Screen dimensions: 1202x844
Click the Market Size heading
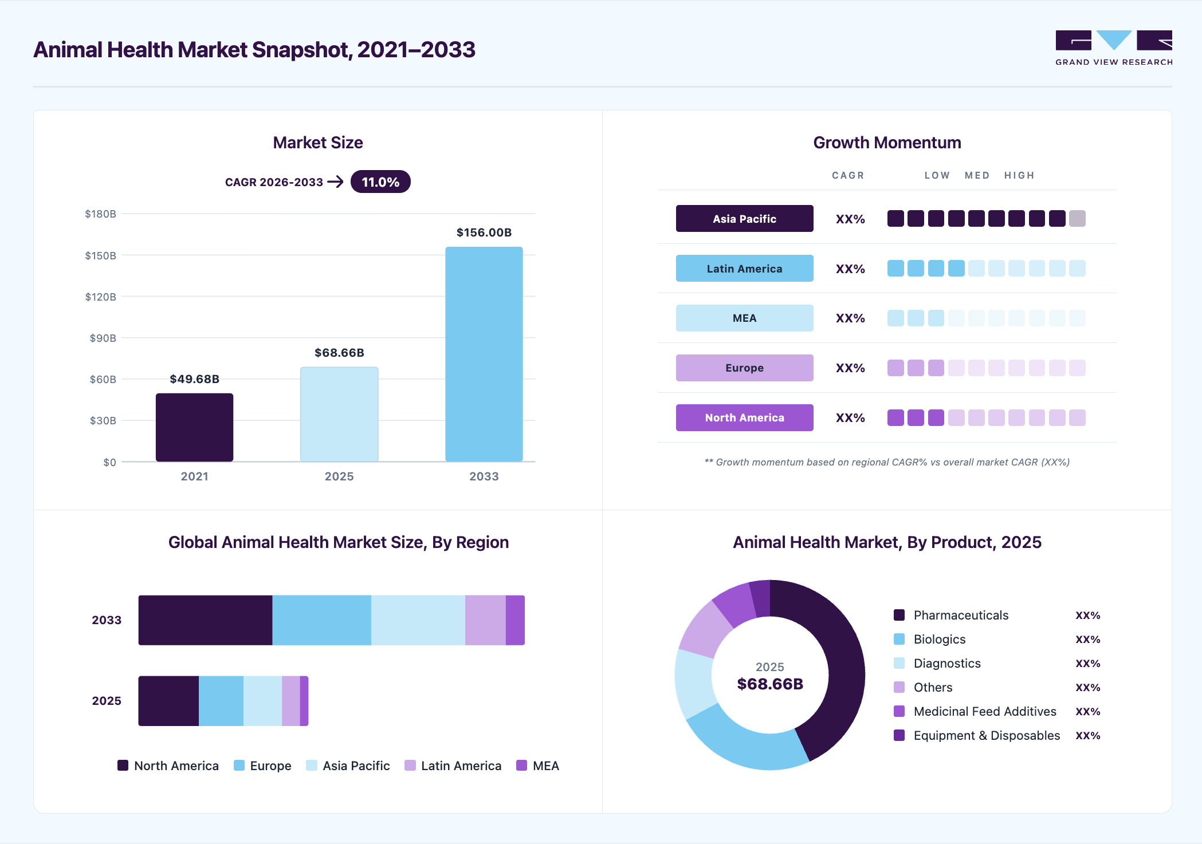pyautogui.click(x=318, y=143)
